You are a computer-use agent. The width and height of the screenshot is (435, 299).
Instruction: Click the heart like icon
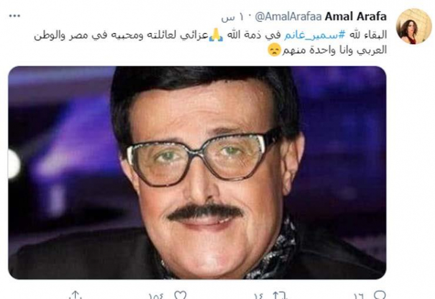180,295
